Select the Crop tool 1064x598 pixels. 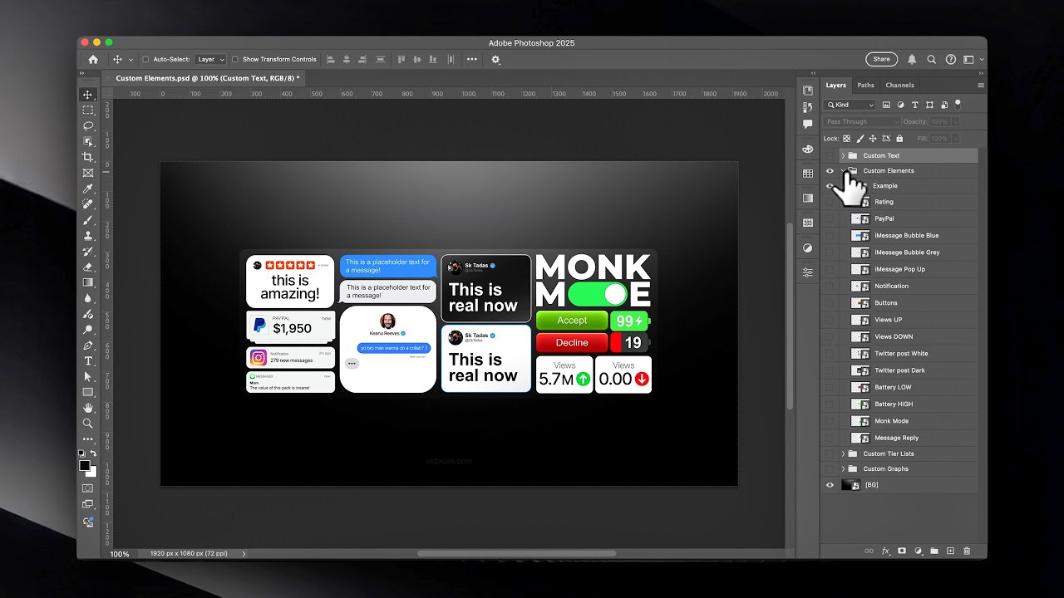point(88,157)
